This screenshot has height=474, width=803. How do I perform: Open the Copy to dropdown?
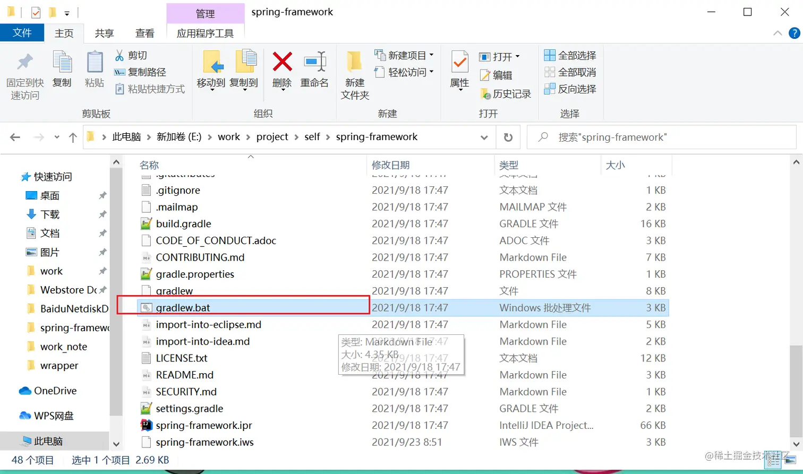pyautogui.click(x=245, y=90)
